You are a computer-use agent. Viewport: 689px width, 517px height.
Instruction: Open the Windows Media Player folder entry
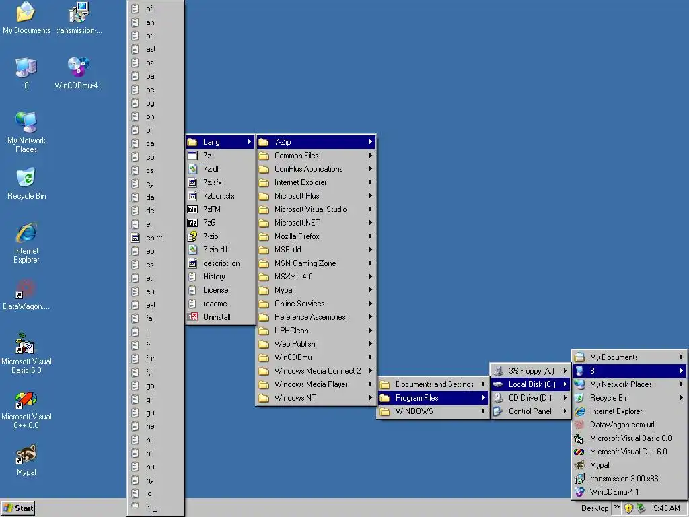pos(316,384)
